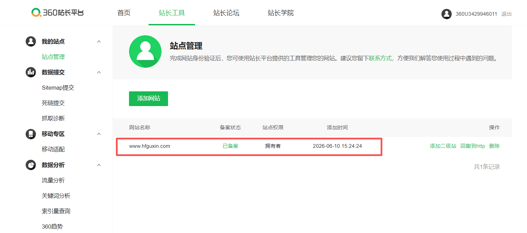Screen dimensions: 527x233
Task: Go to the 首页 tab
Action: (124, 13)
